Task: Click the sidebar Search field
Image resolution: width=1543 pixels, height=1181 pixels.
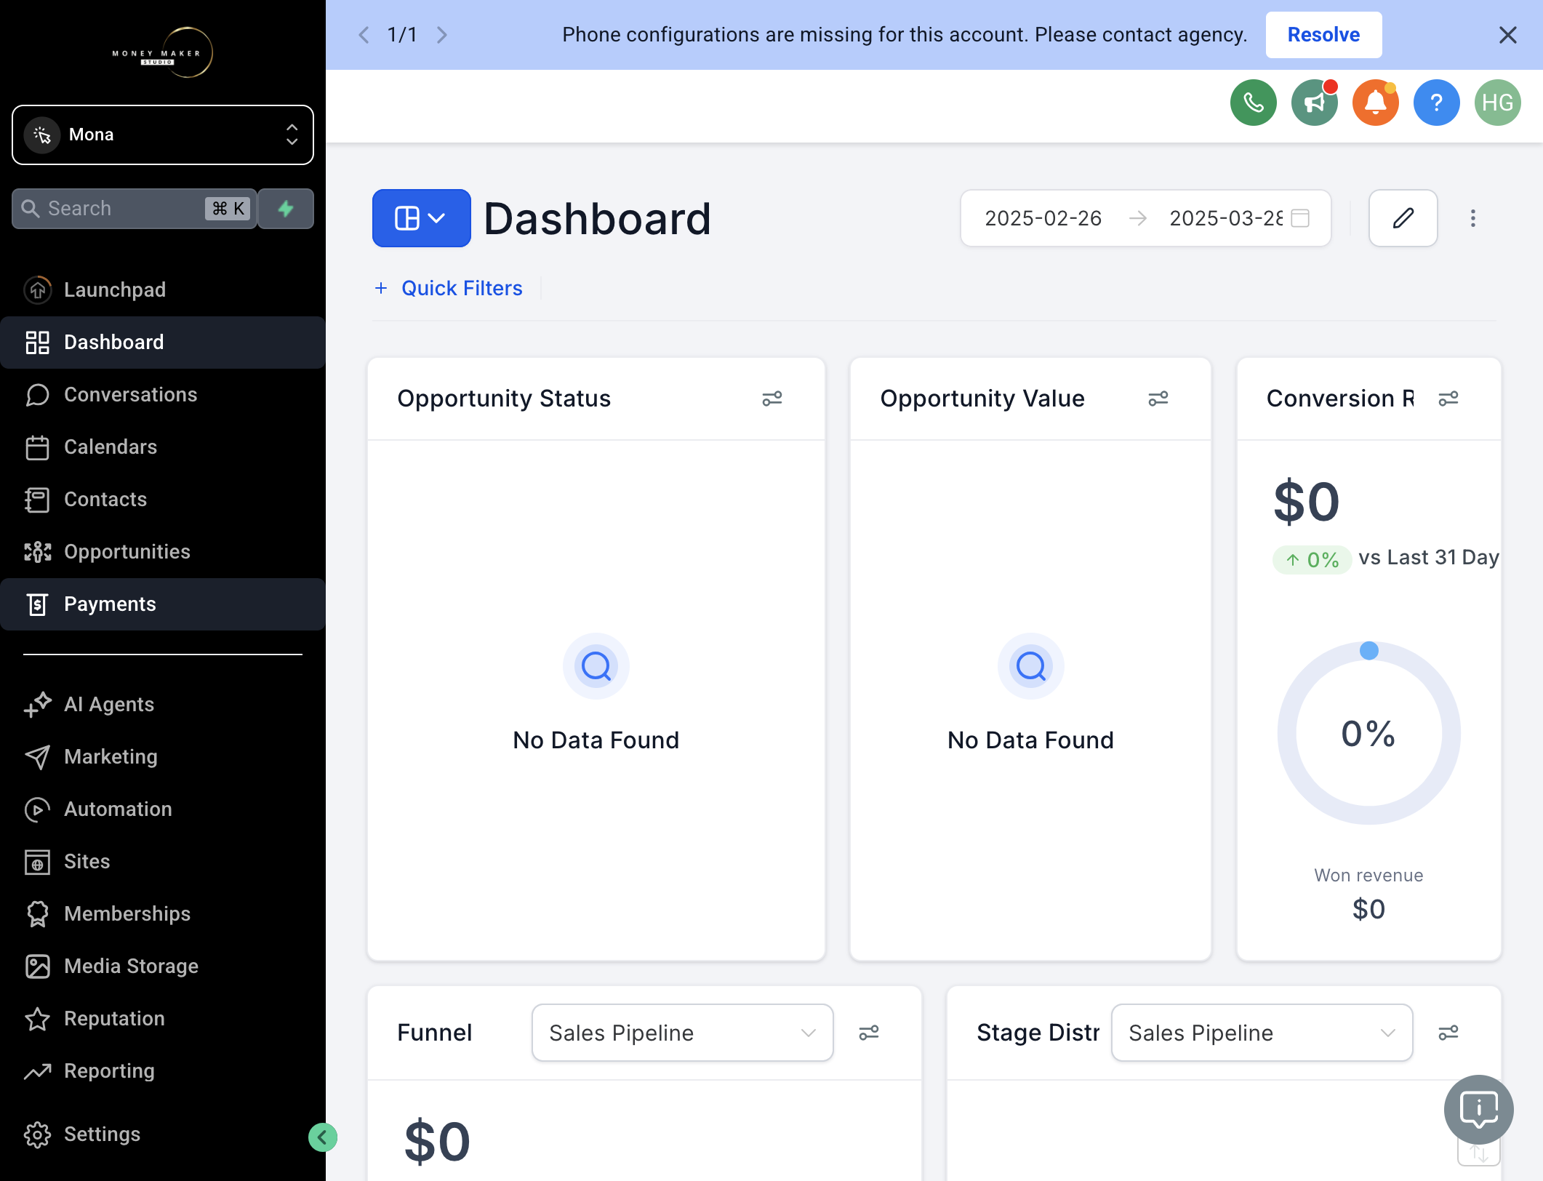Action: (135, 209)
